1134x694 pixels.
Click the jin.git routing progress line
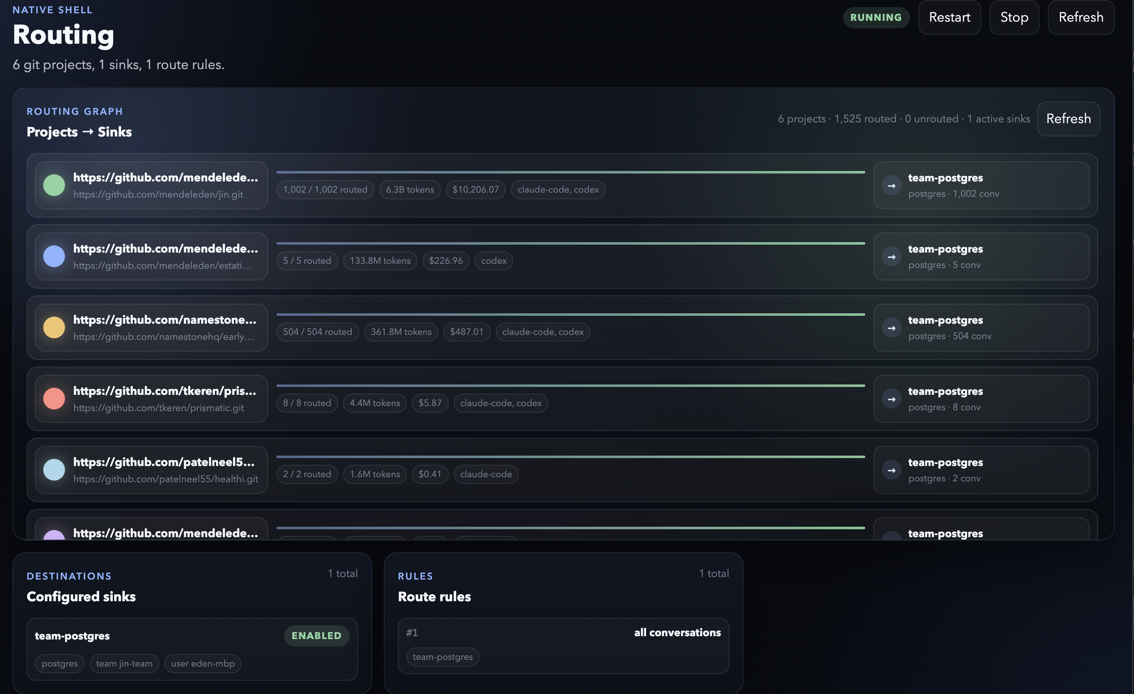[x=571, y=173]
